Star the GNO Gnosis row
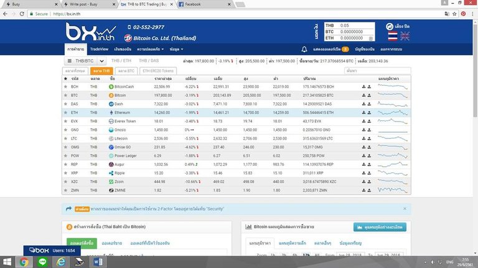This screenshot has width=478, height=268. click(65, 130)
